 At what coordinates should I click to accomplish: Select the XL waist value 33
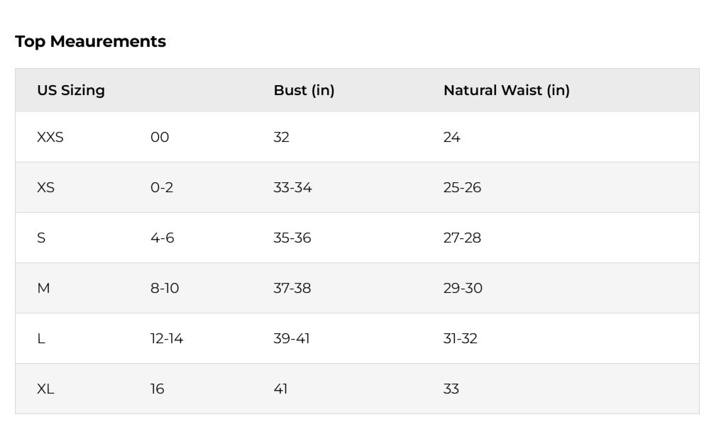[451, 389]
